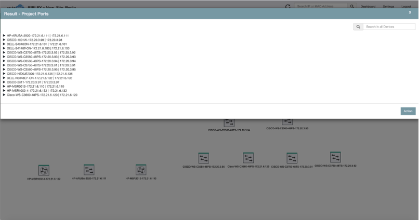
Task: Click the CISCO-WS-C3750-48TS-172.20.3.92 switch icon on map
Action: (335, 157)
